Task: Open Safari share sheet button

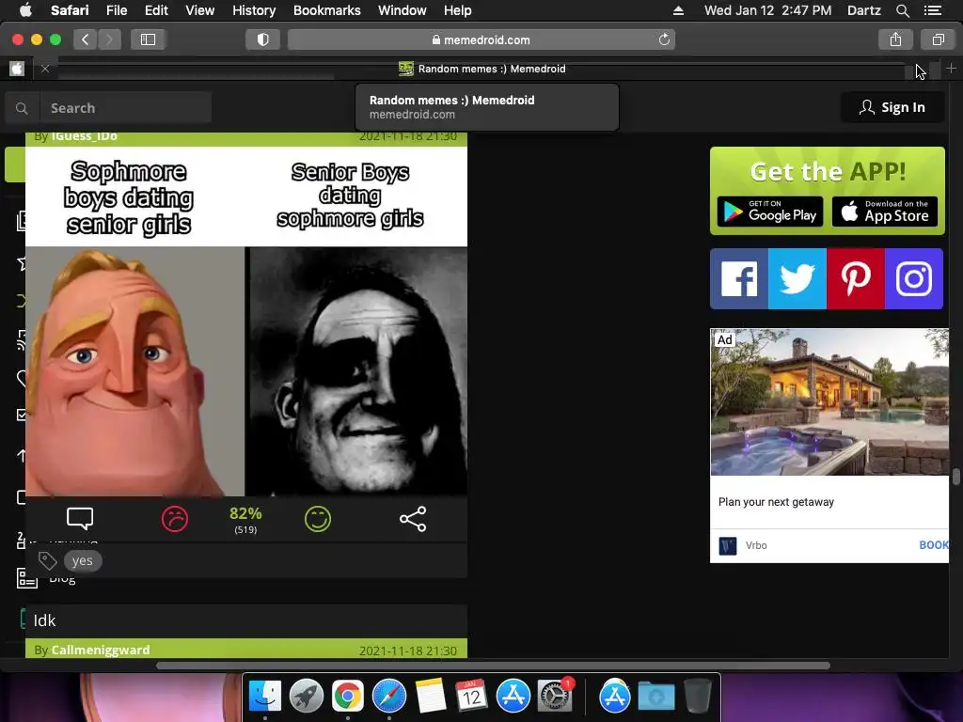Action: tap(895, 39)
